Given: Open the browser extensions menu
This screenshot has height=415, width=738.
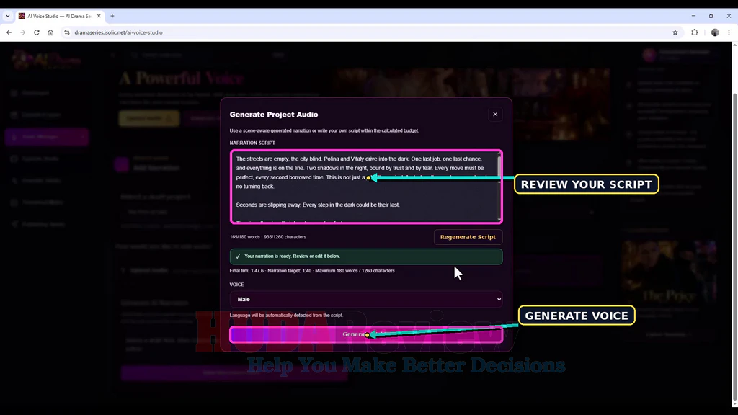Looking at the screenshot, I should [694, 32].
